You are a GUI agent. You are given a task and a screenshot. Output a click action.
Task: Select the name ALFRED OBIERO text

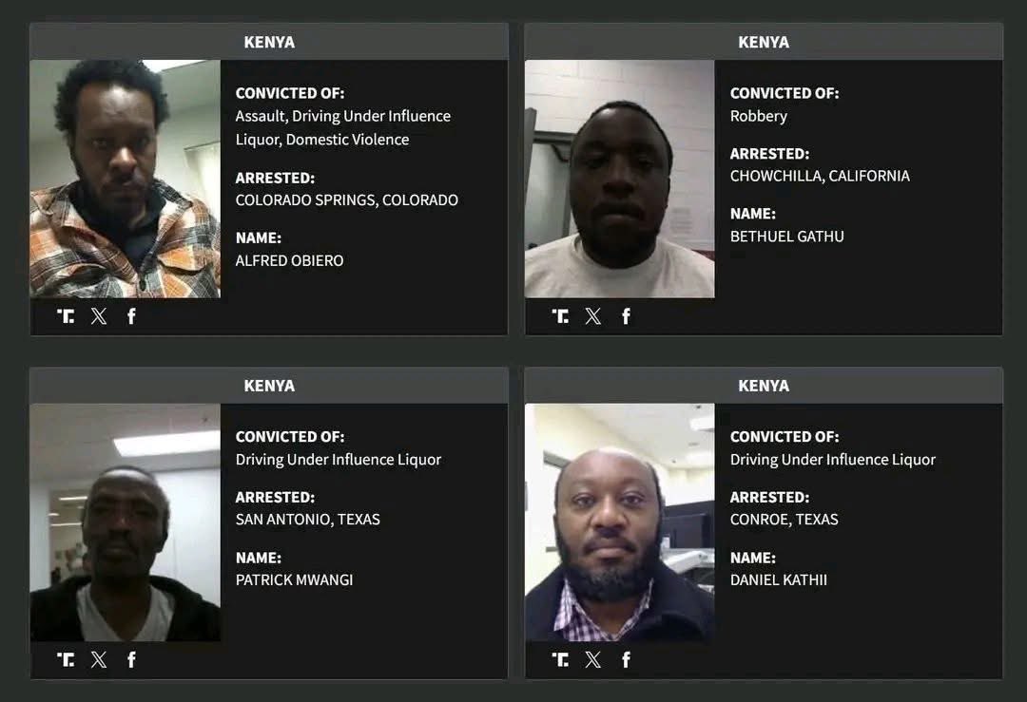289,260
